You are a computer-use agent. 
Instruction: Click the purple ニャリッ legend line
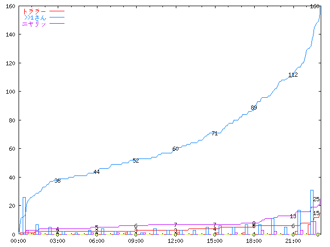pos(57,24)
